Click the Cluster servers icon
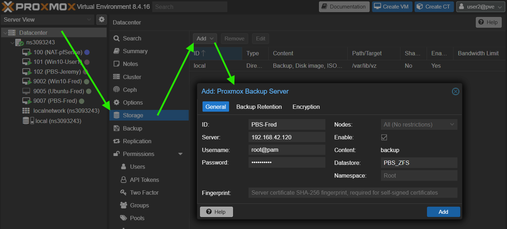507x229 pixels. click(116, 77)
